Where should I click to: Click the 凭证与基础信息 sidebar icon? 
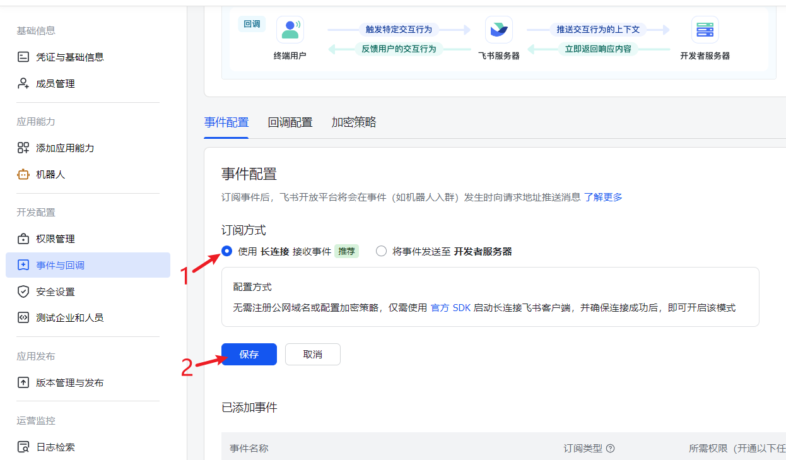[23, 57]
